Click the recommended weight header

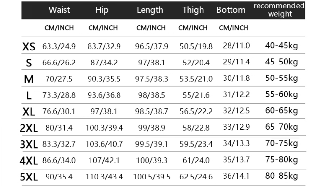point(279,10)
